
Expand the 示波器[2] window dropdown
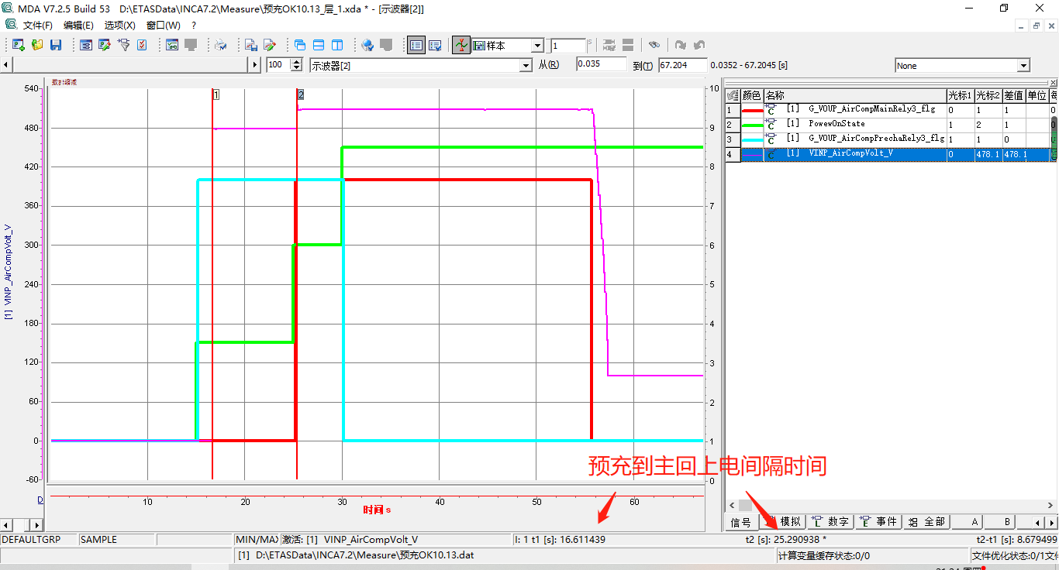526,66
